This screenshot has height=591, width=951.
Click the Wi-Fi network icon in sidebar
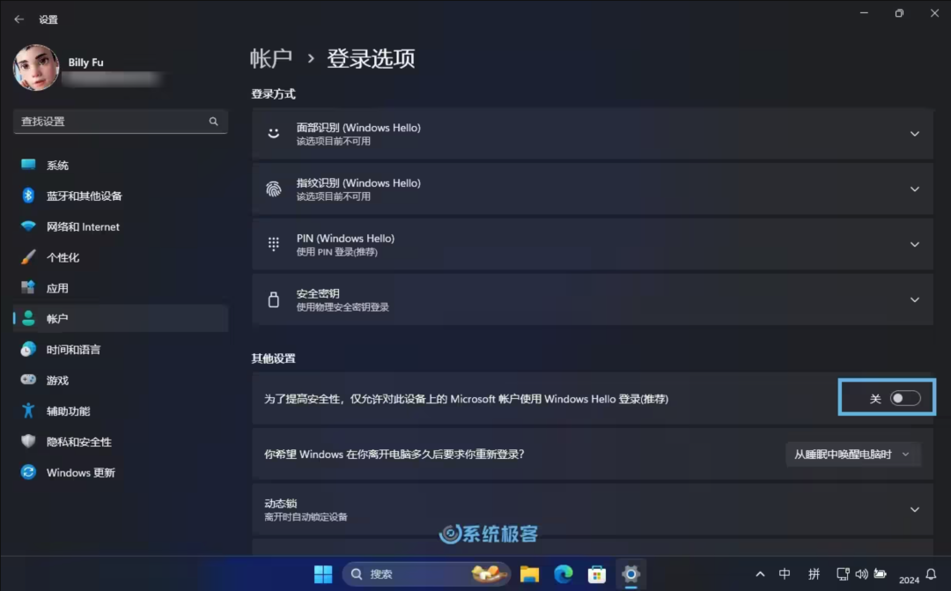28,225
